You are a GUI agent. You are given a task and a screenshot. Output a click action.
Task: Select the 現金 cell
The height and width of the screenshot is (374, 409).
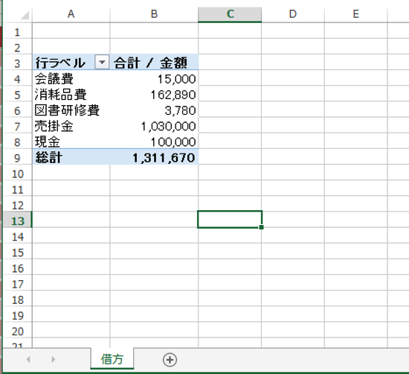coord(71,141)
